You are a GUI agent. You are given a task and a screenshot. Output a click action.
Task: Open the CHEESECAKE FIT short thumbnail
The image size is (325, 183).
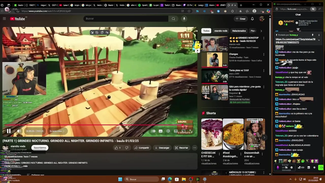click(212, 134)
